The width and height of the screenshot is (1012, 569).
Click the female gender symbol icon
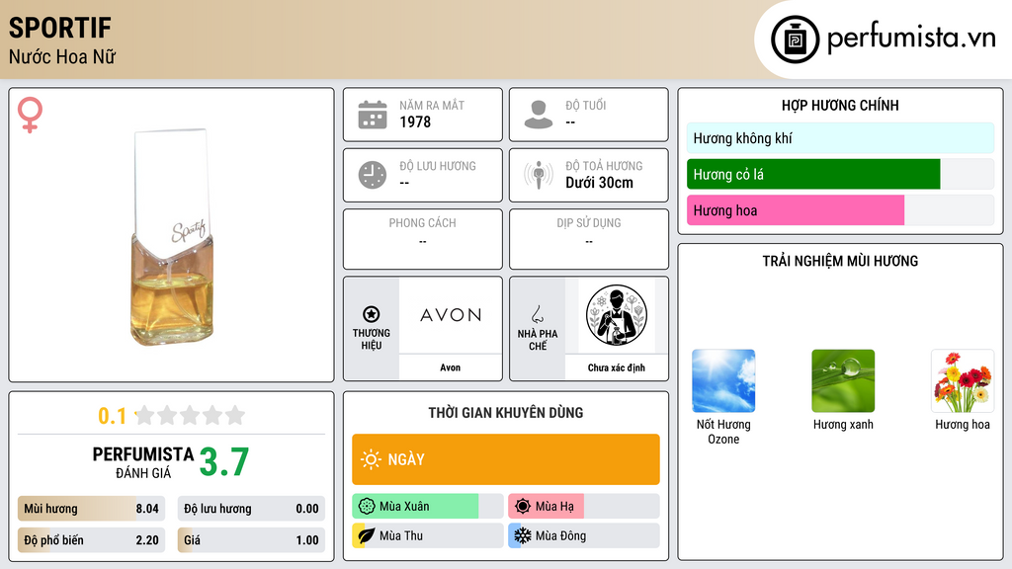coord(30,115)
